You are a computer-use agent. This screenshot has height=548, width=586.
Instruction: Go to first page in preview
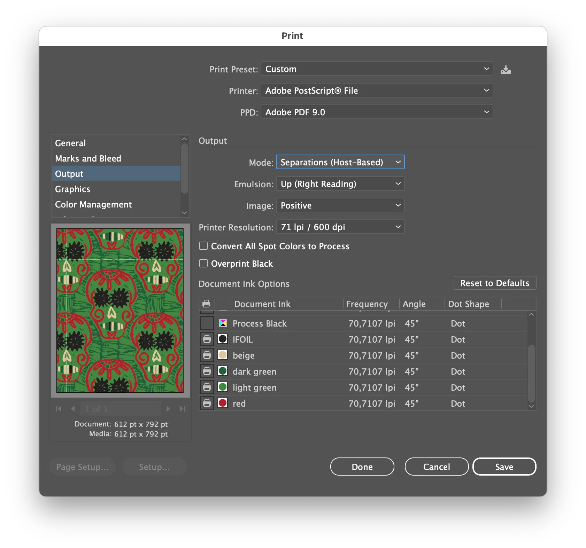click(59, 409)
